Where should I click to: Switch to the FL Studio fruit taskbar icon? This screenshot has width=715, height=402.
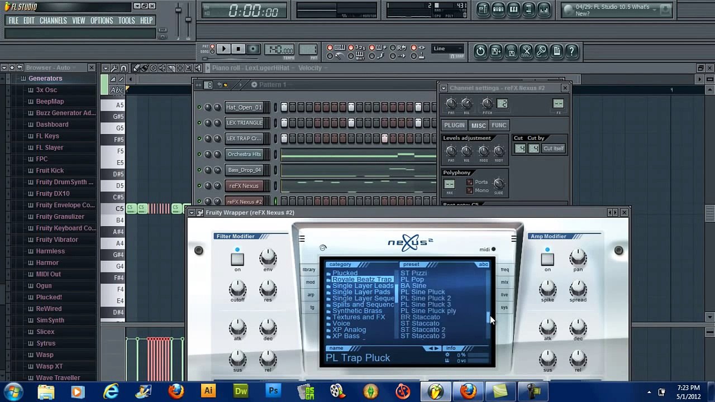pos(435,391)
